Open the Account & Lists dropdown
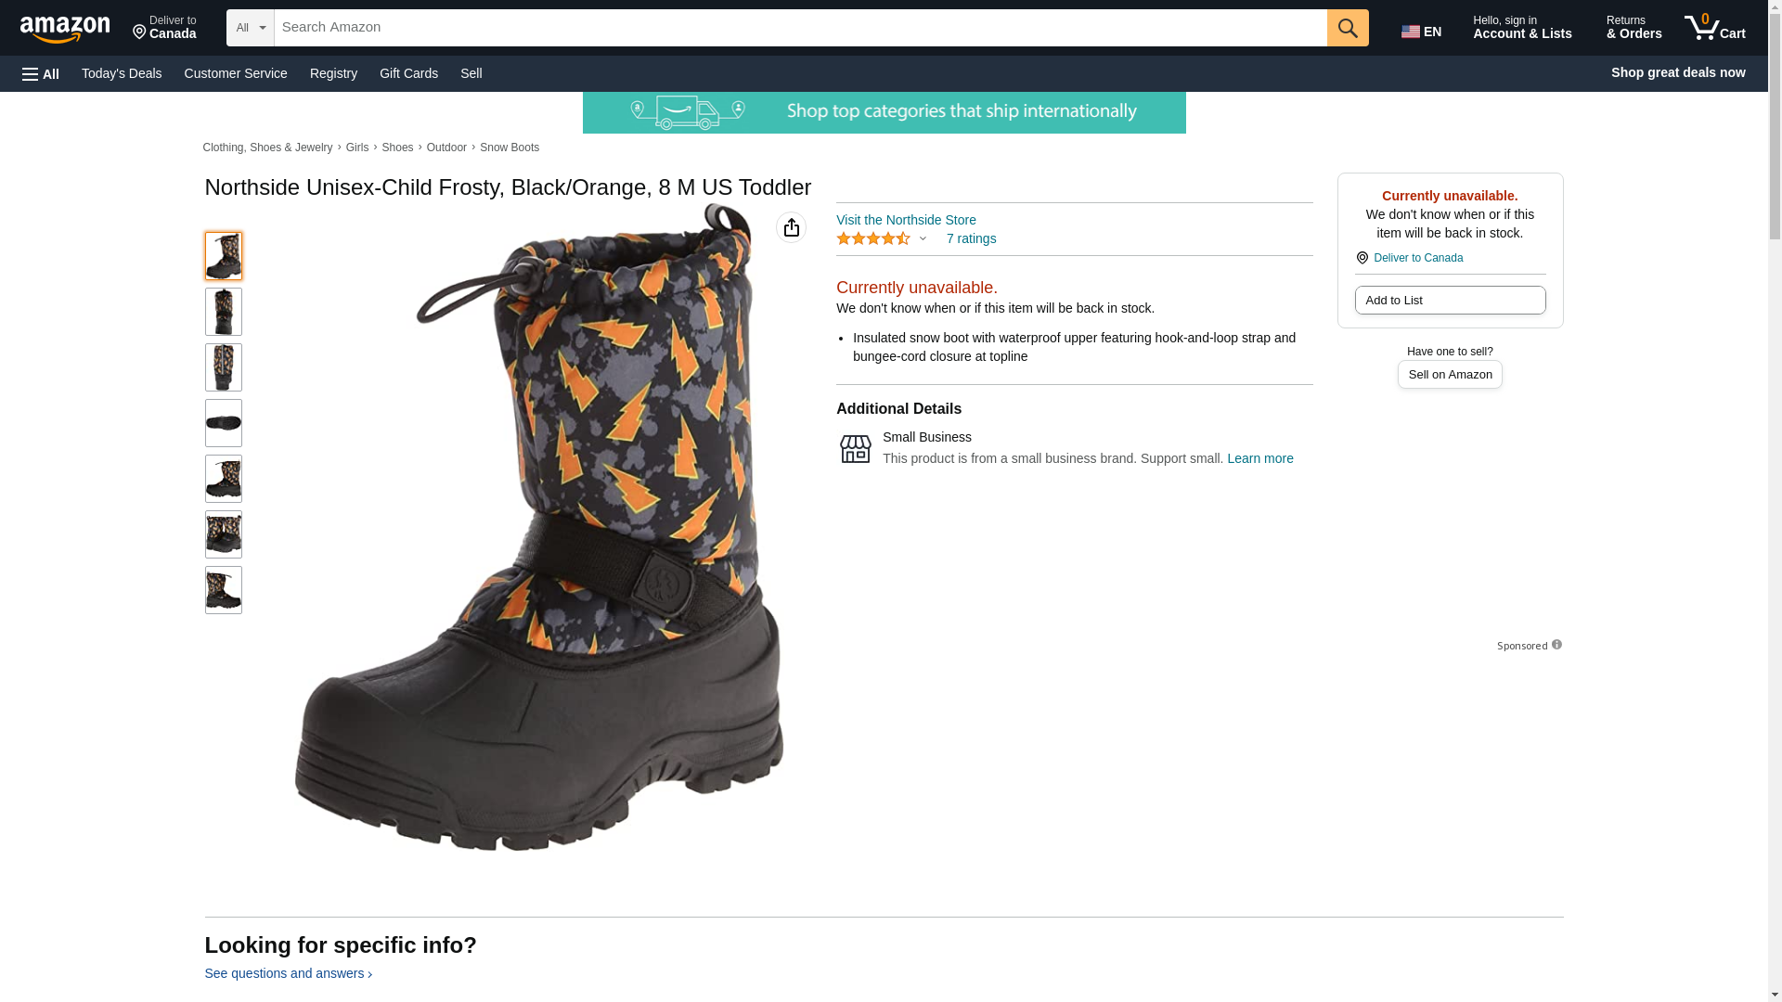This screenshot has height=1002, width=1782. pyautogui.click(x=1522, y=28)
